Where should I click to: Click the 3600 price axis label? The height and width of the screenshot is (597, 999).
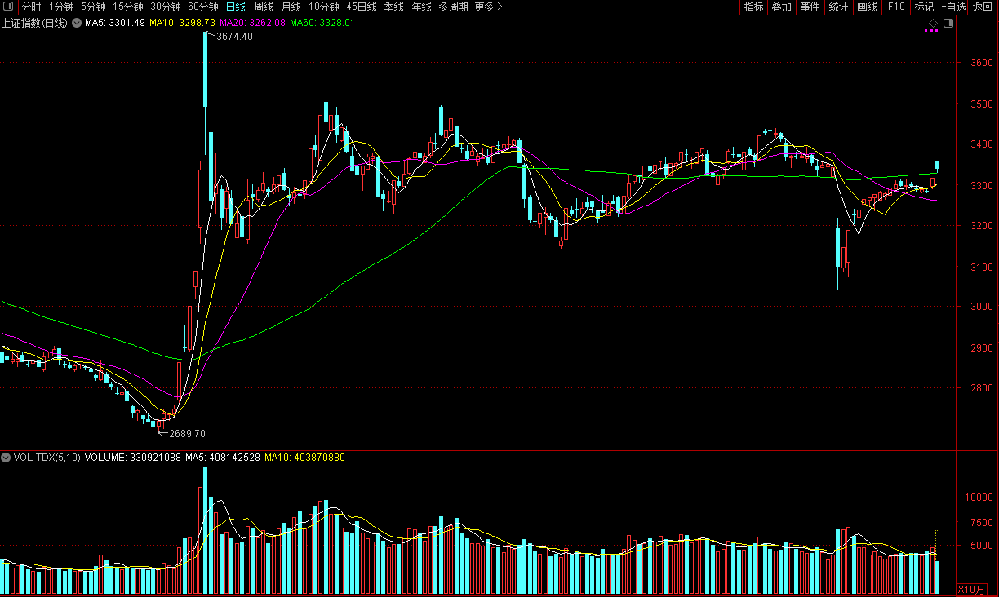click(981, 63)
